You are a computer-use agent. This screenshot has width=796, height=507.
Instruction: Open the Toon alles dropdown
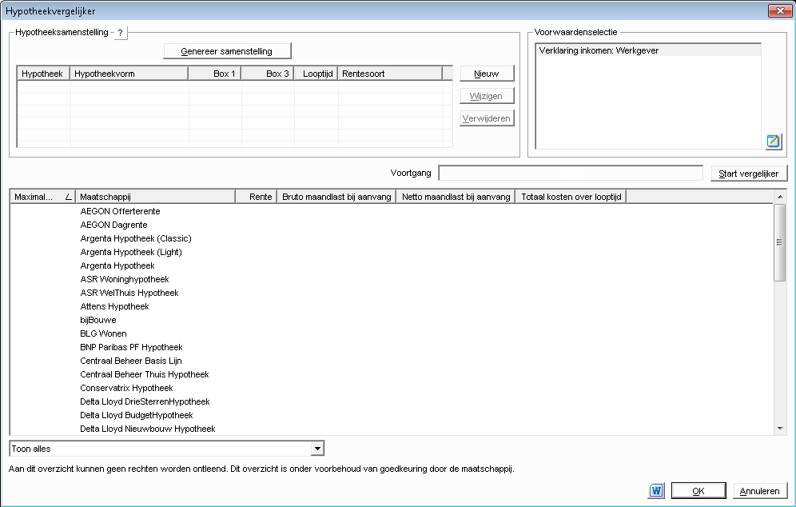(x=317, y=449)
